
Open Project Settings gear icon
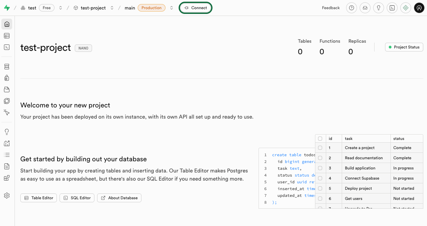pyautogui.click(x=7, y=196)
